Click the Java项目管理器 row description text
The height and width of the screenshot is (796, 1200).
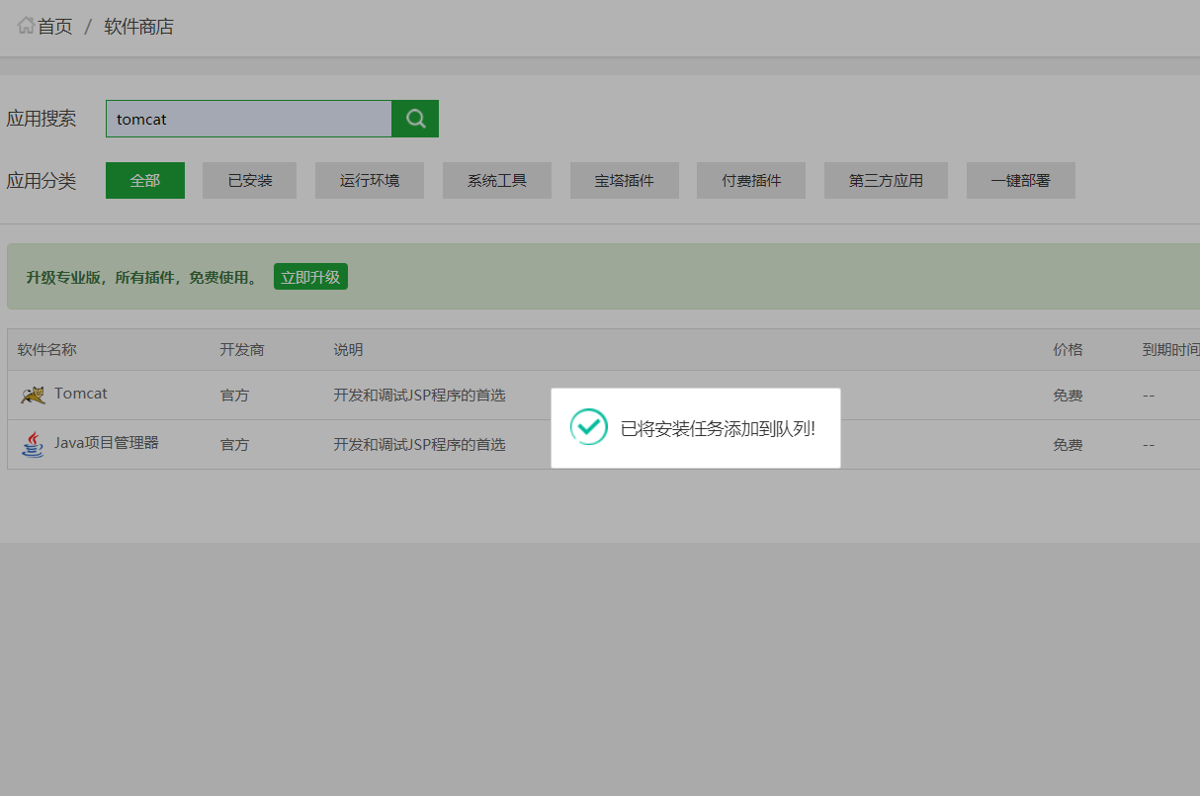click(x=419, y=445)
